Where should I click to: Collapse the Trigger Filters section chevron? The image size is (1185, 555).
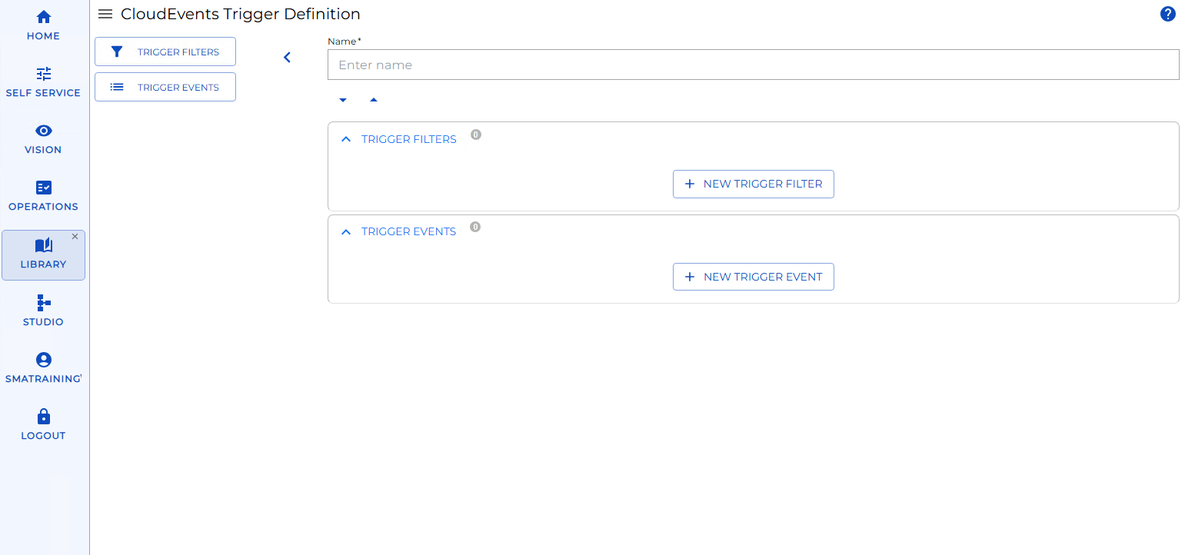click(346, 139)
